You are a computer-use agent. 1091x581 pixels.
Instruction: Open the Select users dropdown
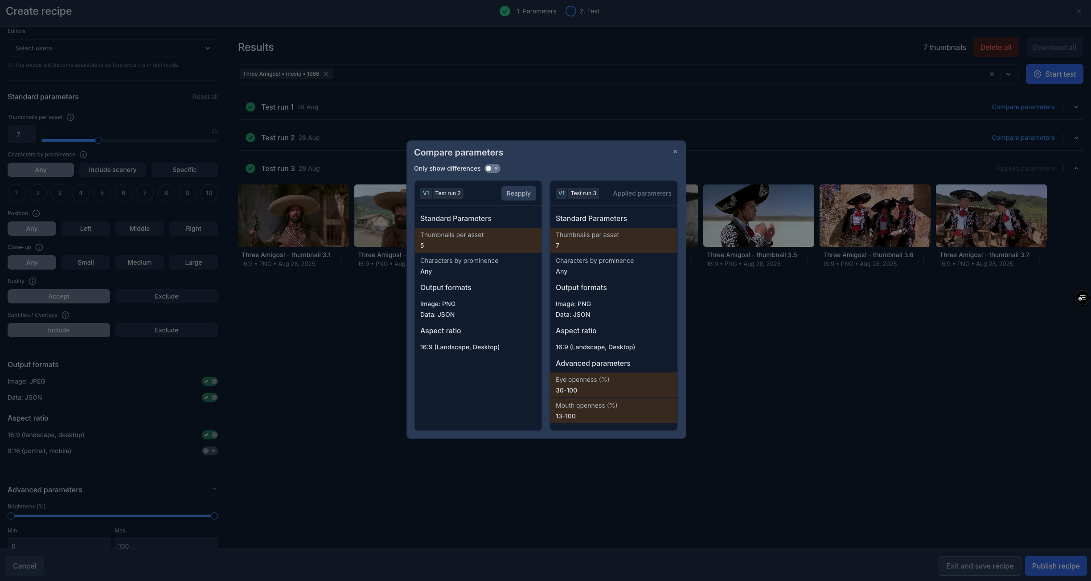[x=112, y=48]
